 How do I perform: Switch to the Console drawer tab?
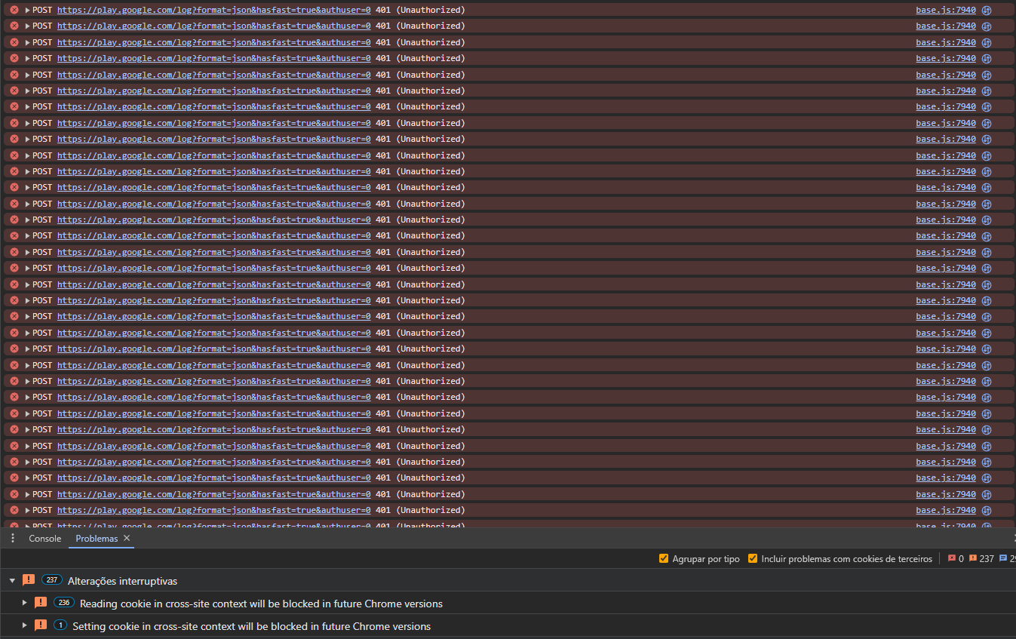(45, 539)
